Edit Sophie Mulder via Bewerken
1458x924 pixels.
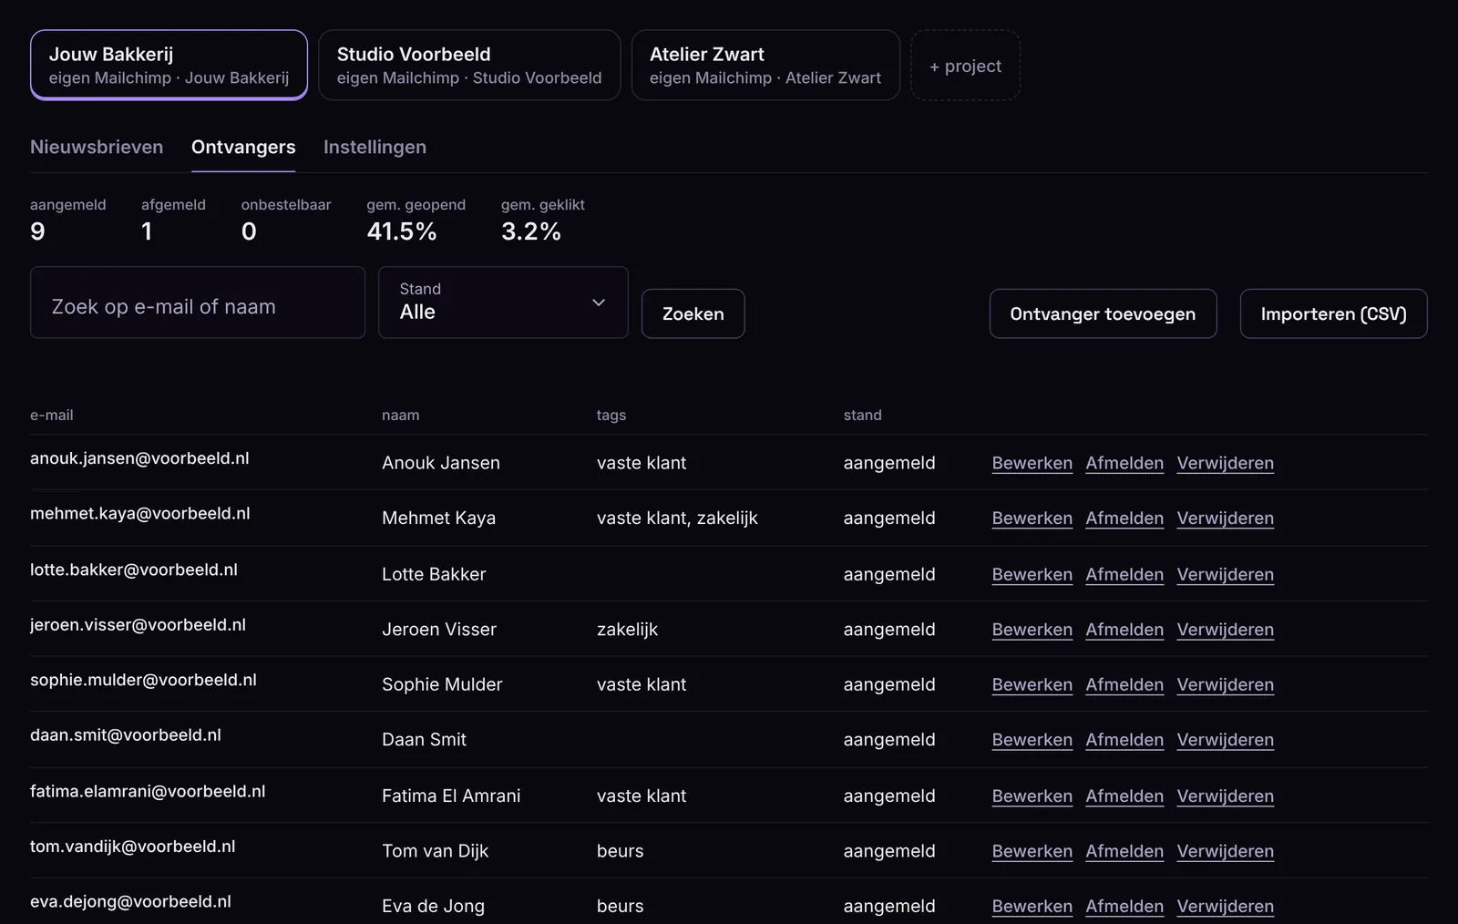coord(1032,684)
